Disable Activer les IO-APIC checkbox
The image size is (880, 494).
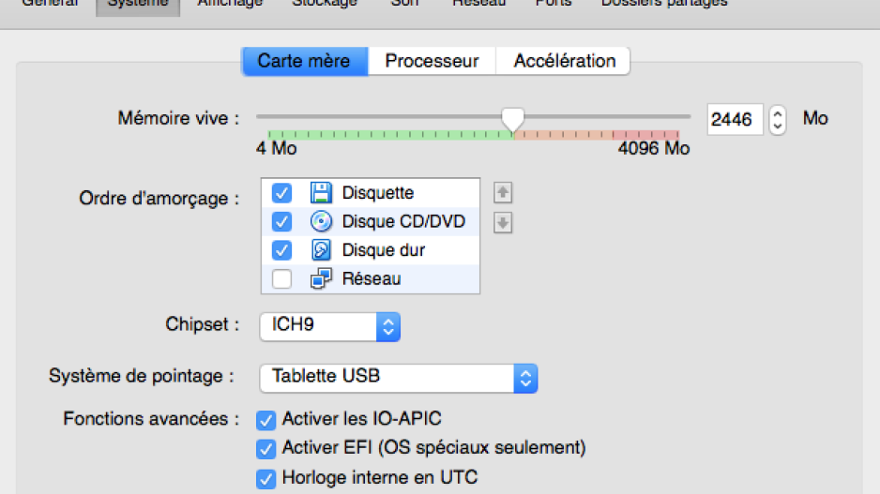(x=266, y=419)
